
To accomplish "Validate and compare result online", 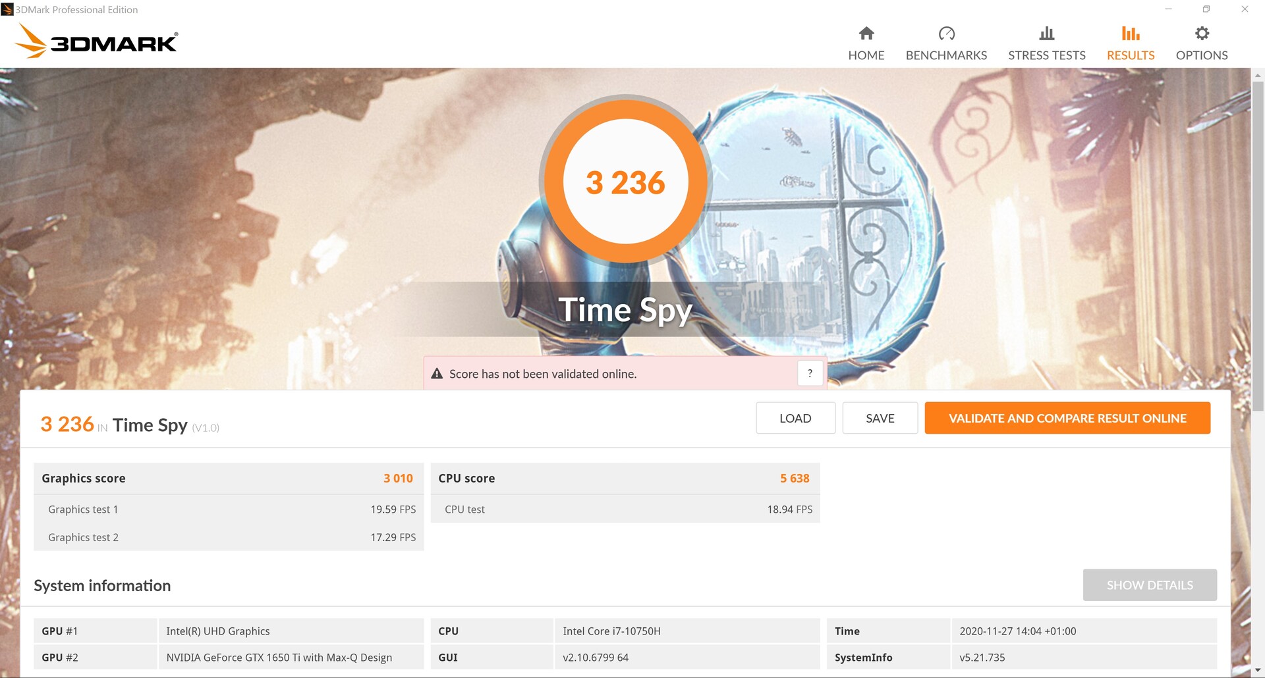I will click(x=1067, y=418).
